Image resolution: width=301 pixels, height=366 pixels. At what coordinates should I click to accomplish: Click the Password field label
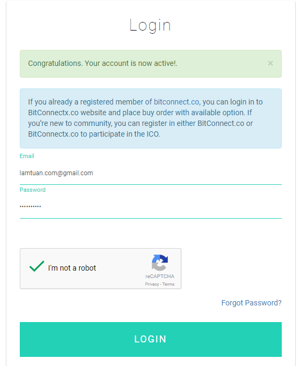[x=33, y=190]
